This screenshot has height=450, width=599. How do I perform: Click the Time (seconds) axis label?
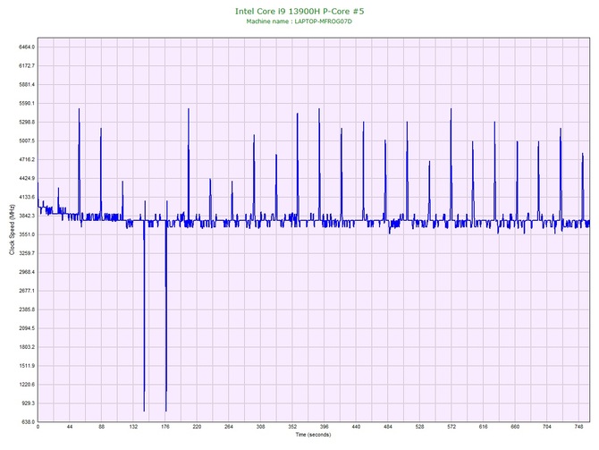coord(313,435)
